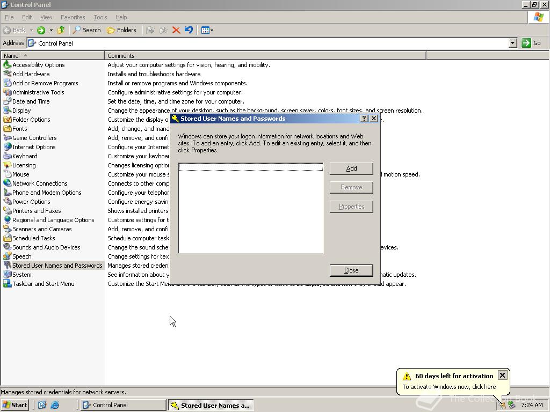The height and width of the screenshot is (412, 550).
Task: Select the Administrative Tools icon
Action: point(7,92)
